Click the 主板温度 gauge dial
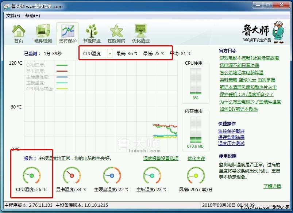Viewport: 293px width, 213px height. (152, 175)
